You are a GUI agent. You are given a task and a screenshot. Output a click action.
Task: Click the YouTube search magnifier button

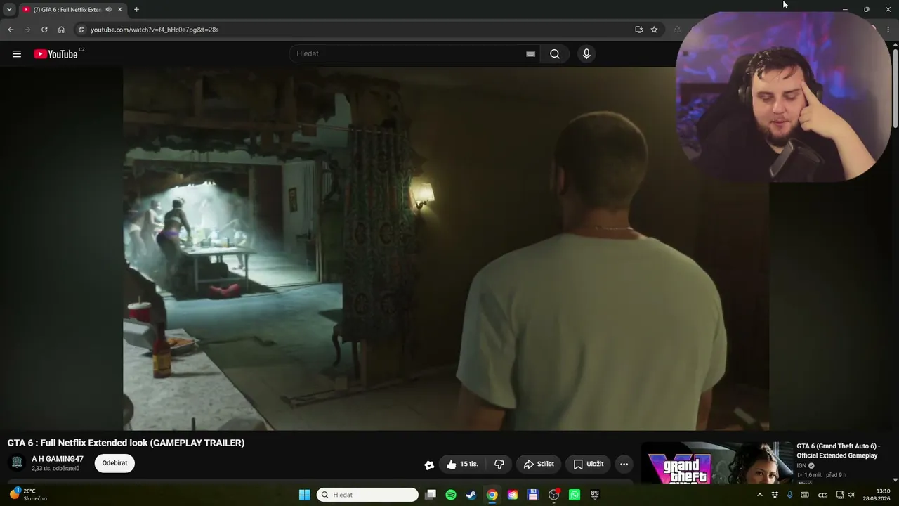555,54
